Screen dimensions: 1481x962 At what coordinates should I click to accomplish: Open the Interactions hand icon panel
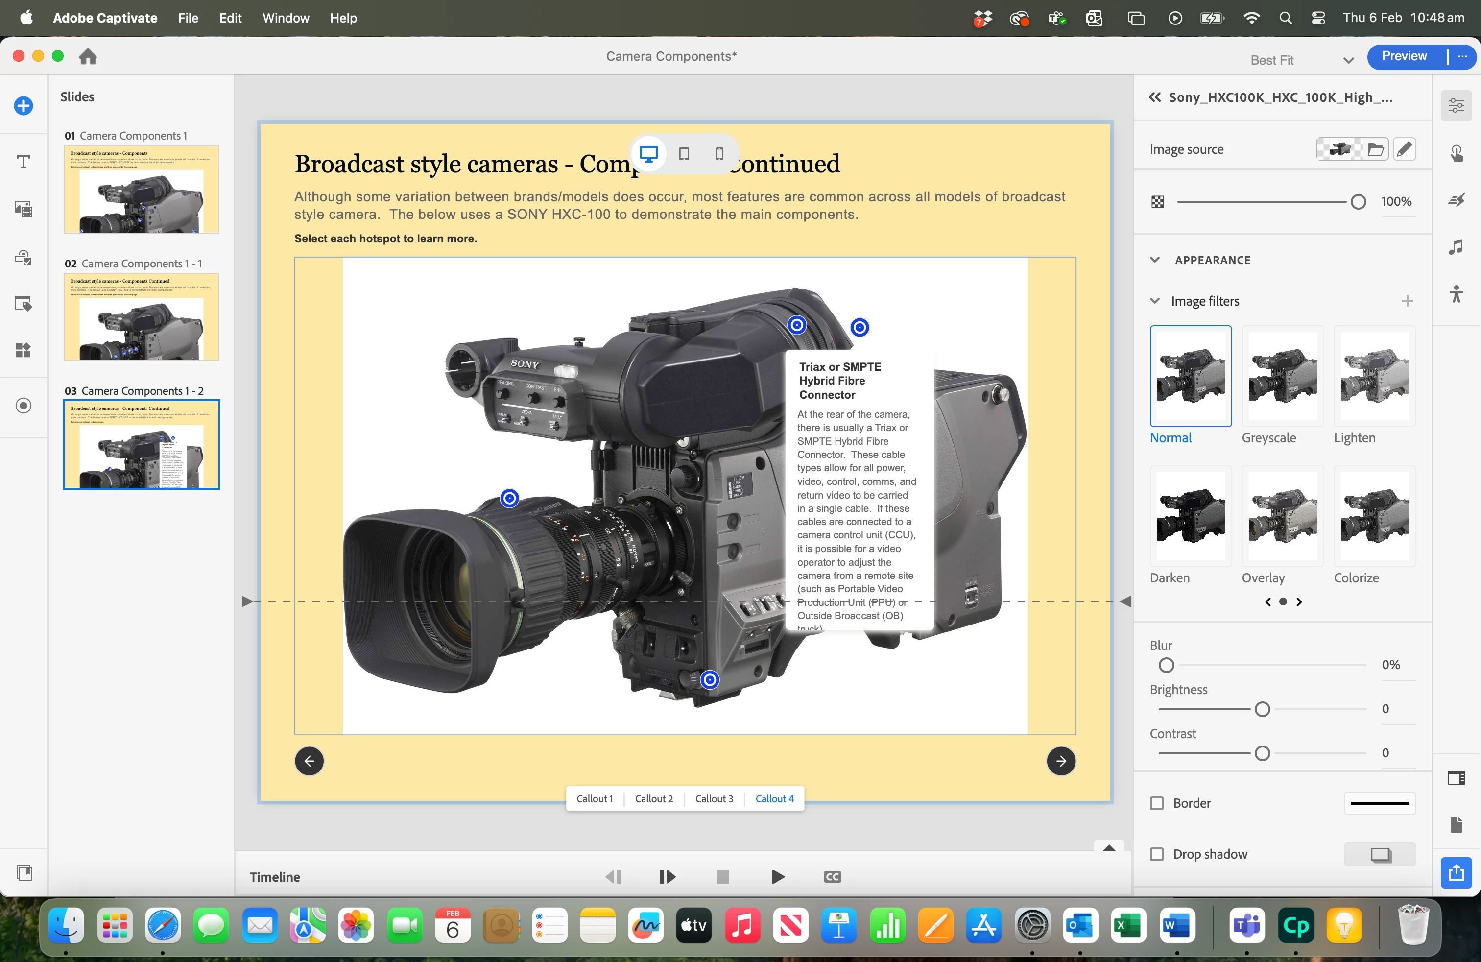tap(1456, 153)
